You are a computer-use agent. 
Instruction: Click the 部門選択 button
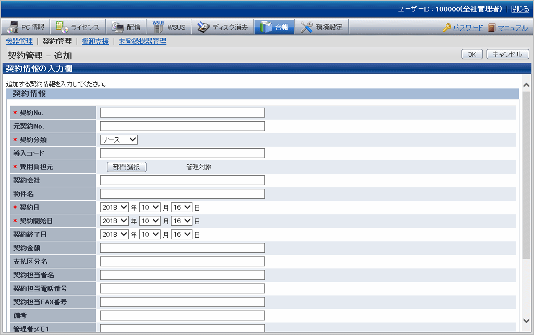126,166
